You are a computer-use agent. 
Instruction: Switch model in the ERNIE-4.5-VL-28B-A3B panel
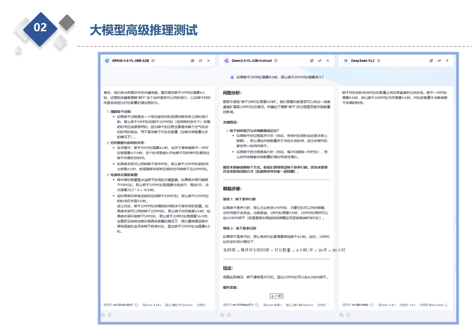200,61
